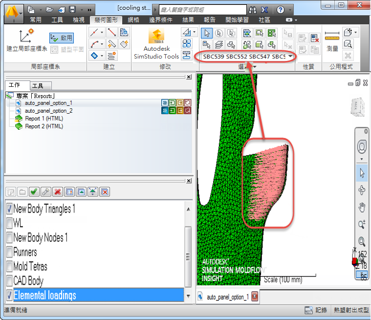Close the project pane with its X
371x320 pixels.
coord(189,77)
